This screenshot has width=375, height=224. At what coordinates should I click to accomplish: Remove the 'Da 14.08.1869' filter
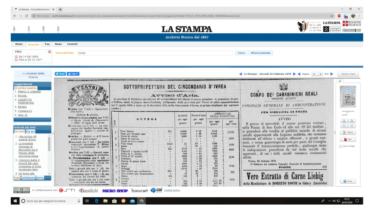16,57
